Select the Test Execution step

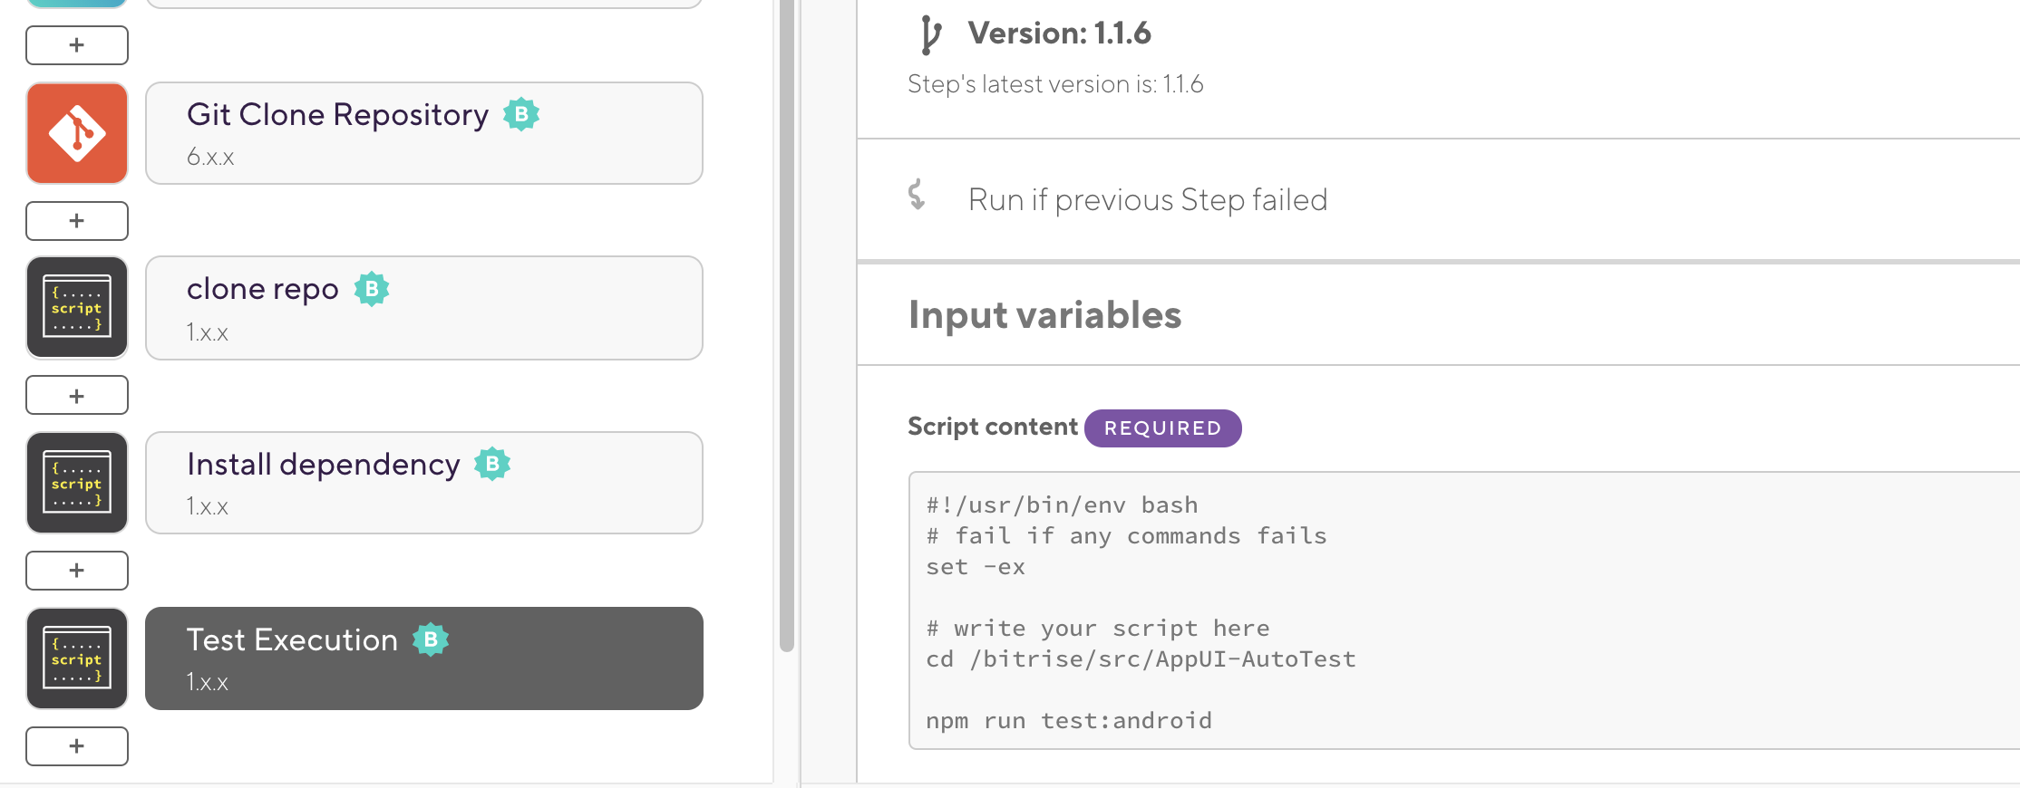click(423, 658)
